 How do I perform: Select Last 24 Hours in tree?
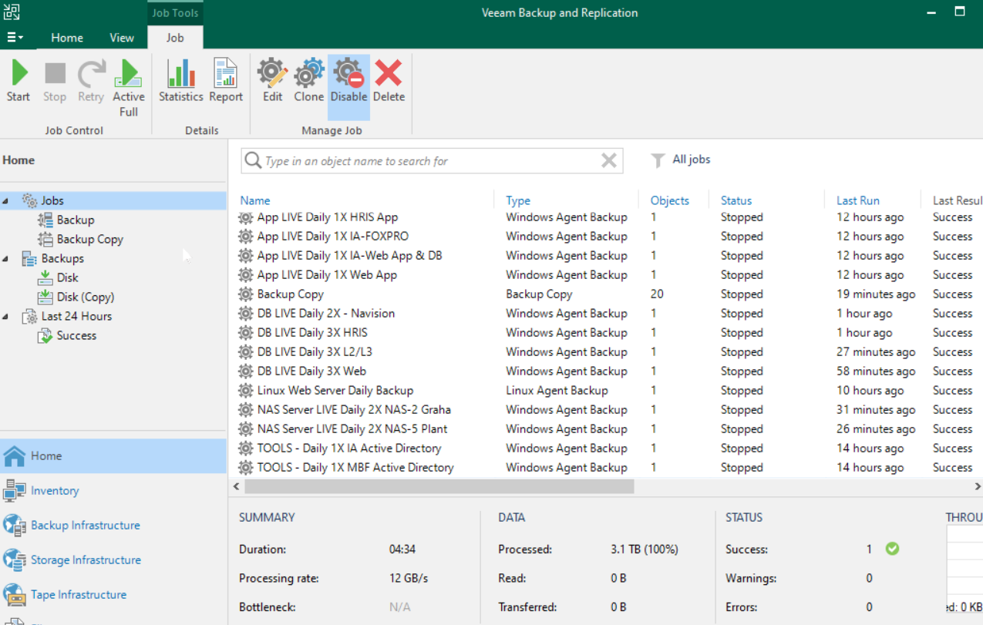pos(76,316)
